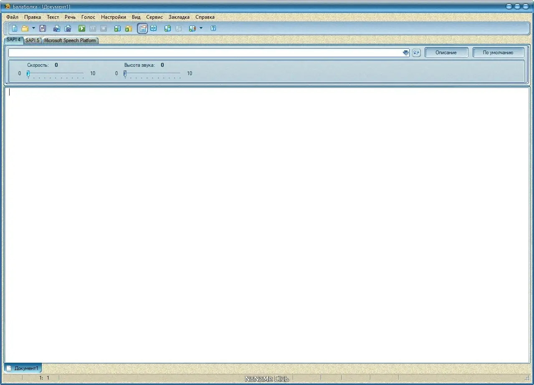Expand the recent files arrow beside Open
534x385 pixels.
(33, 28)
